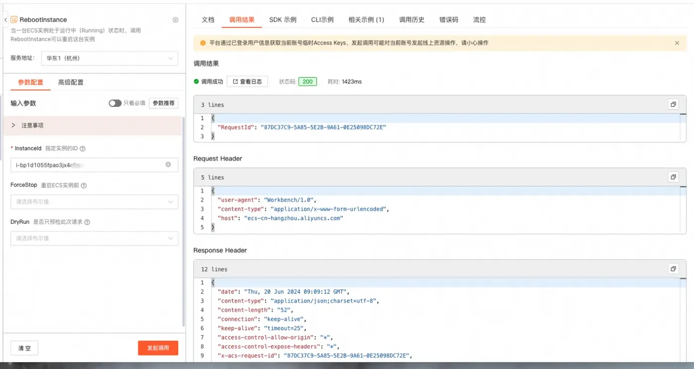
Task: Click the 5 lines label
Action: click(x=212, y=177)
